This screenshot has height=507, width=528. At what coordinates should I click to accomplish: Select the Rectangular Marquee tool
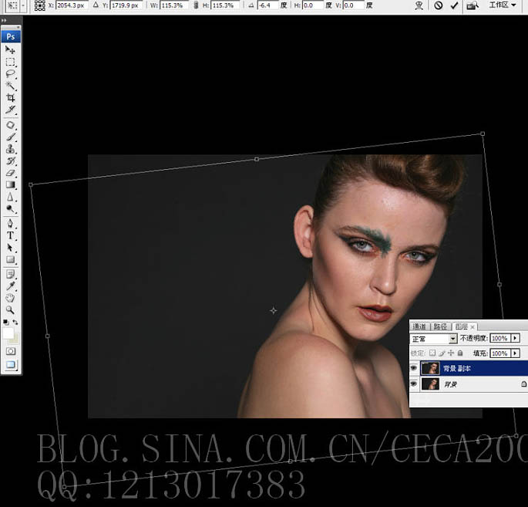[10, 62]
